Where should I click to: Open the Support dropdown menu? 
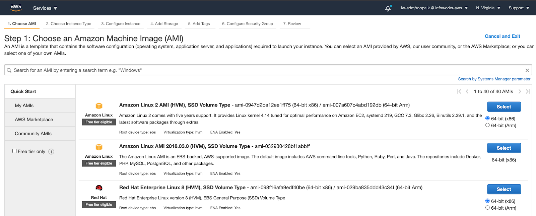(519, 8)
